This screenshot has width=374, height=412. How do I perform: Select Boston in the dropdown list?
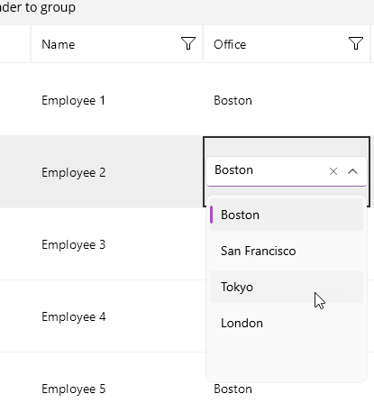tap(287, 215)
